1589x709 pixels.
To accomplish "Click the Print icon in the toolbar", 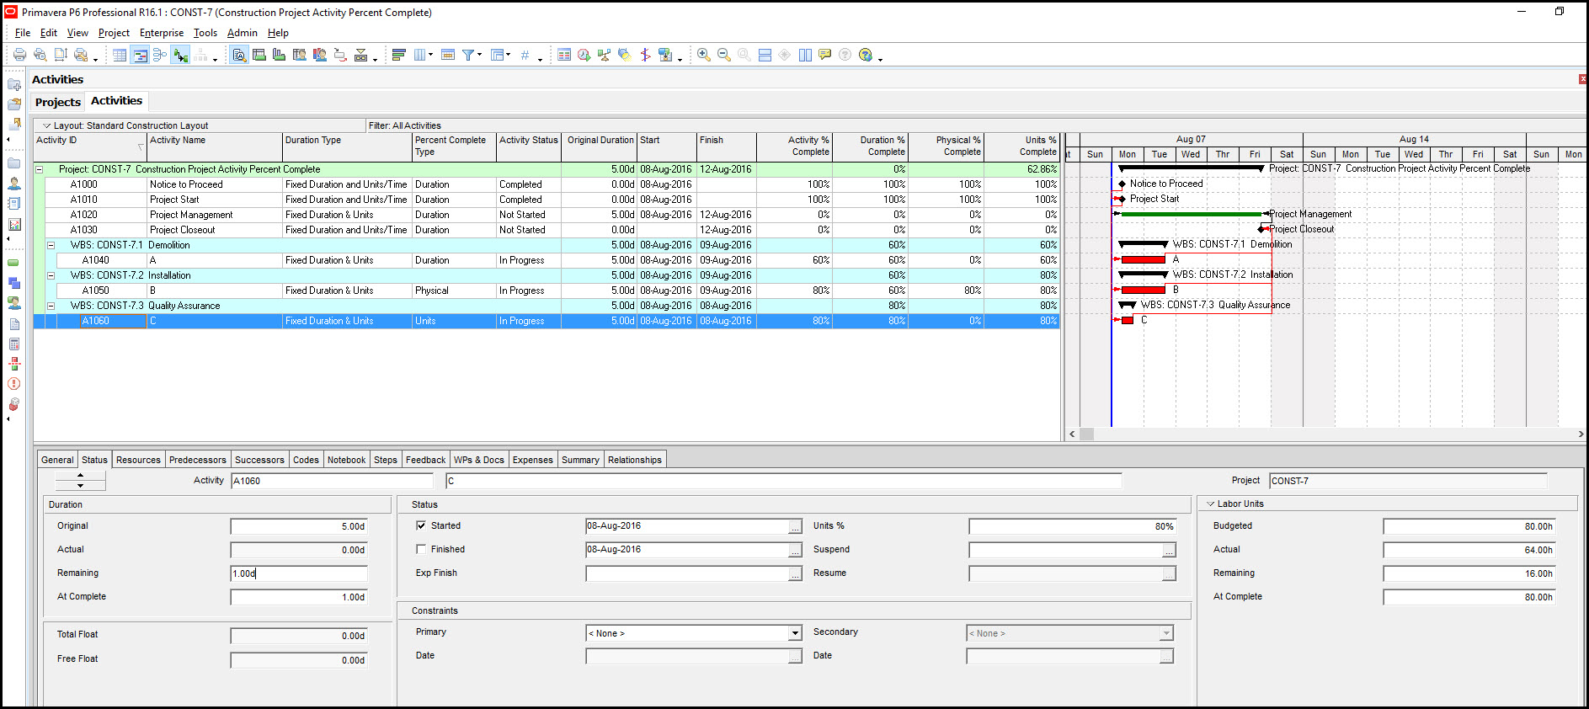I will [x=19, y=55].
